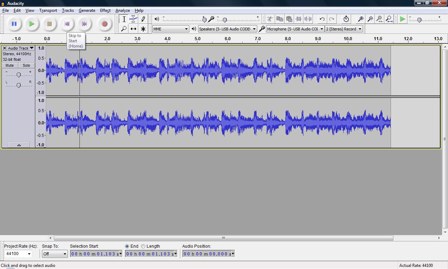Zoom out with the magnifier minus icon
This screenshot has height=269, width=448.
370,19
